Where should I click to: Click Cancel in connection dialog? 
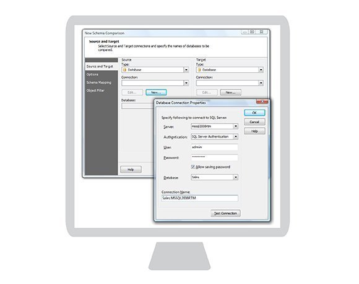point(254,122)
